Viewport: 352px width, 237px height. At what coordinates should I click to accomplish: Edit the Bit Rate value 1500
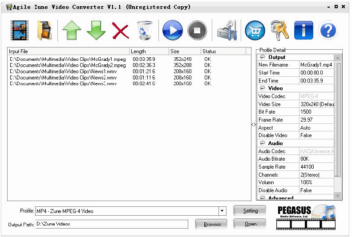click(316, 112)
